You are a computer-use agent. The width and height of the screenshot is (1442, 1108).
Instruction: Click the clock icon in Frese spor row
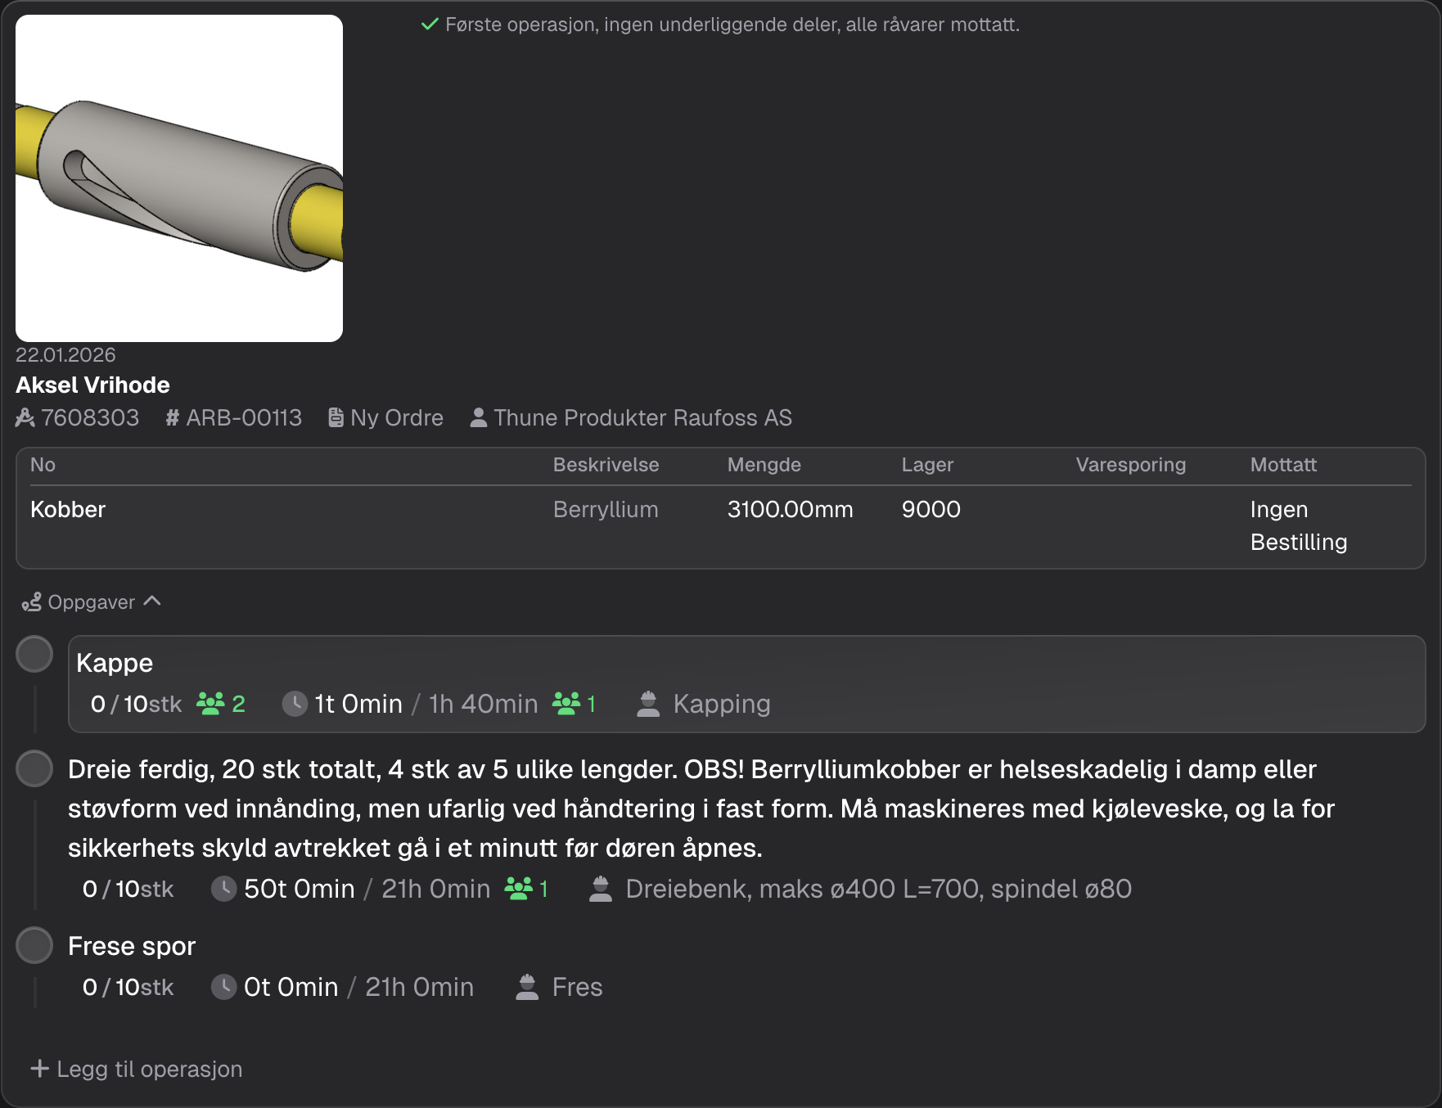click(223, 987)
